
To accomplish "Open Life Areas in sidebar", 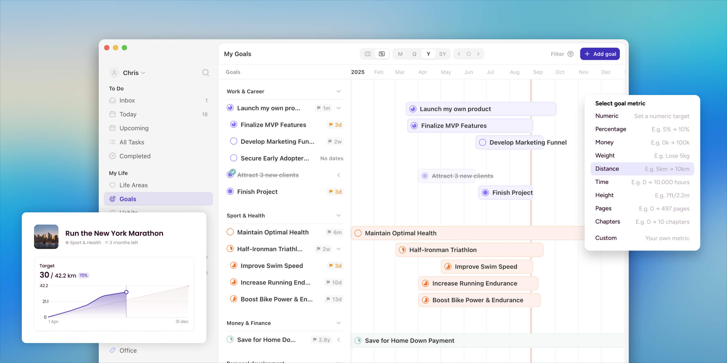I will pos(133,185).
